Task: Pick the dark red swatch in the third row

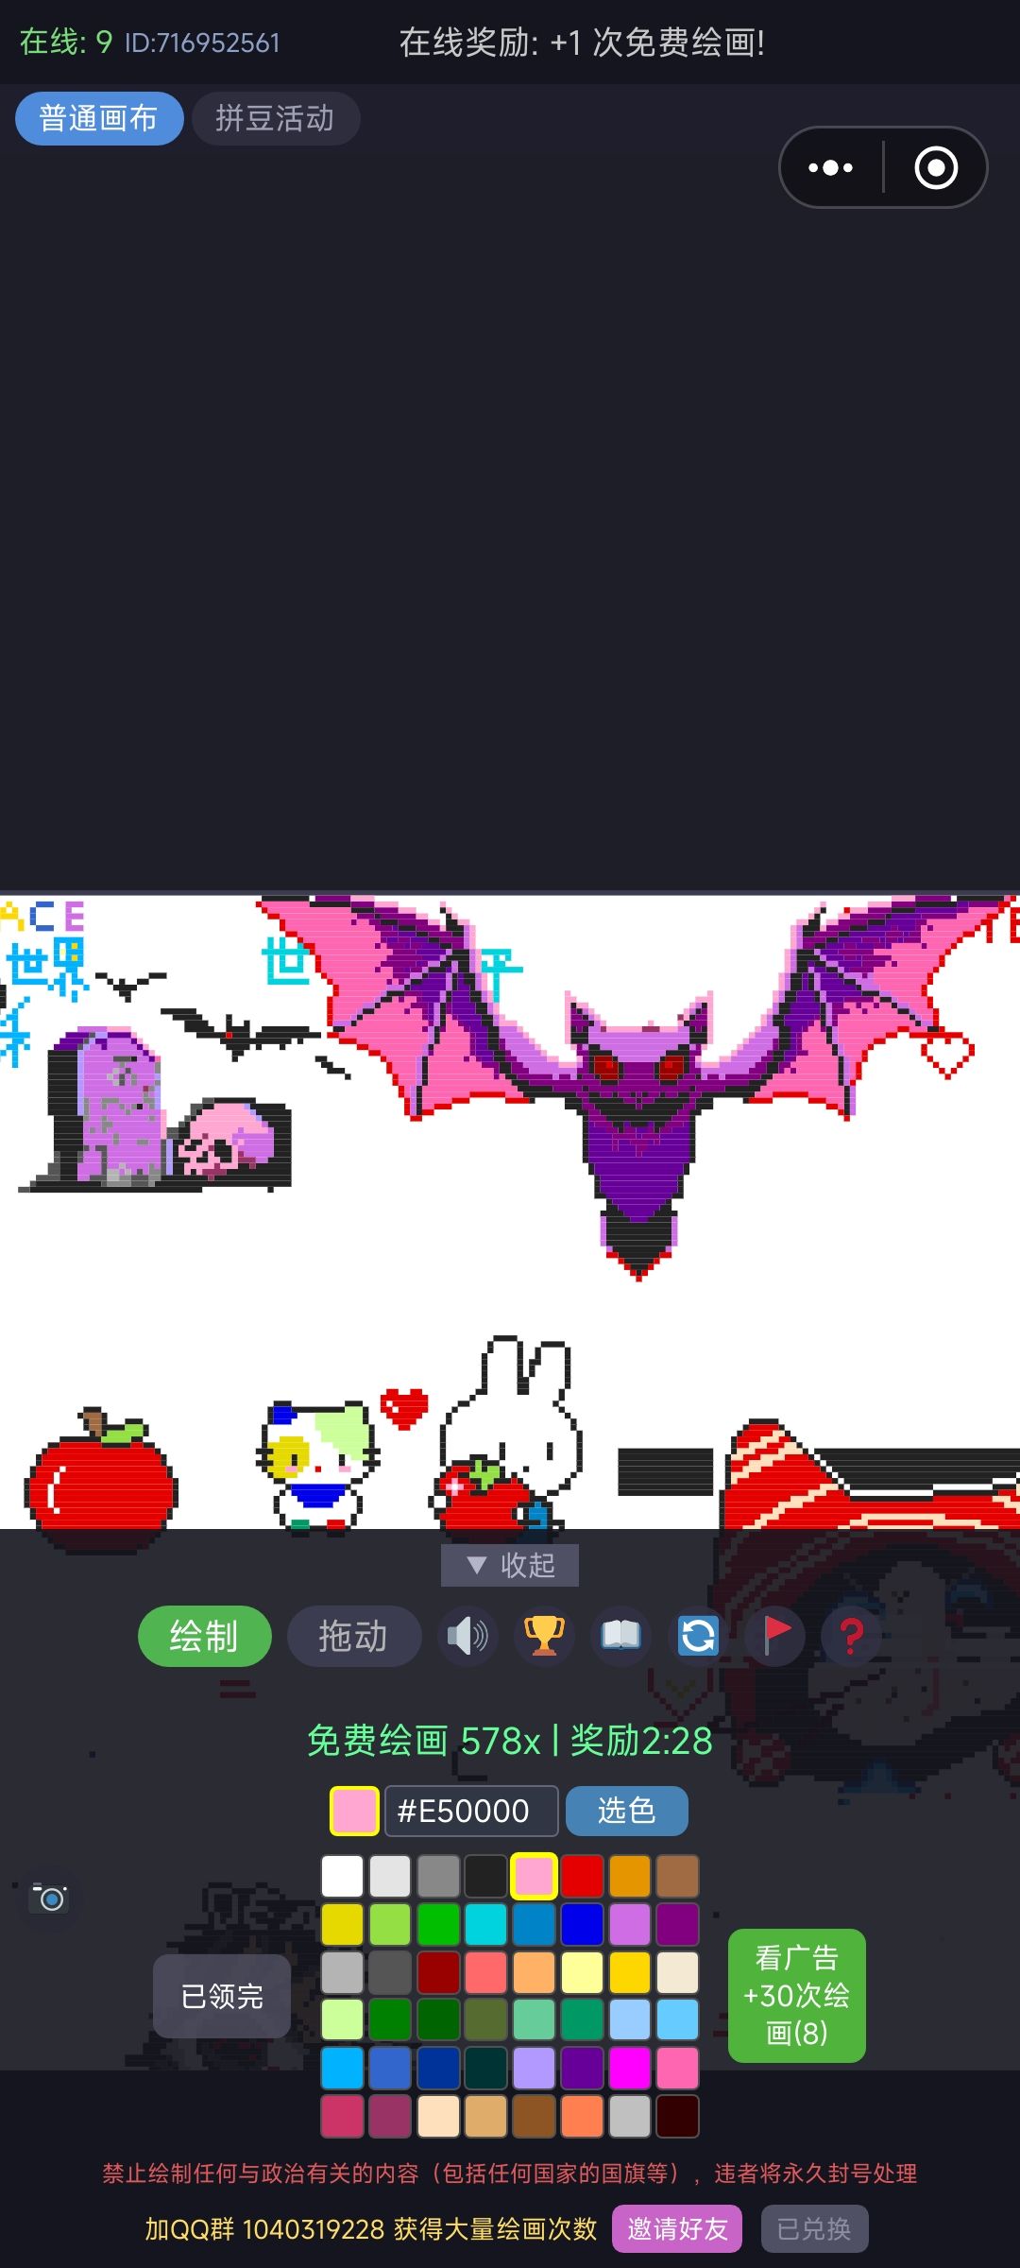Action: pyautogui.click(x=438, y=1972)
